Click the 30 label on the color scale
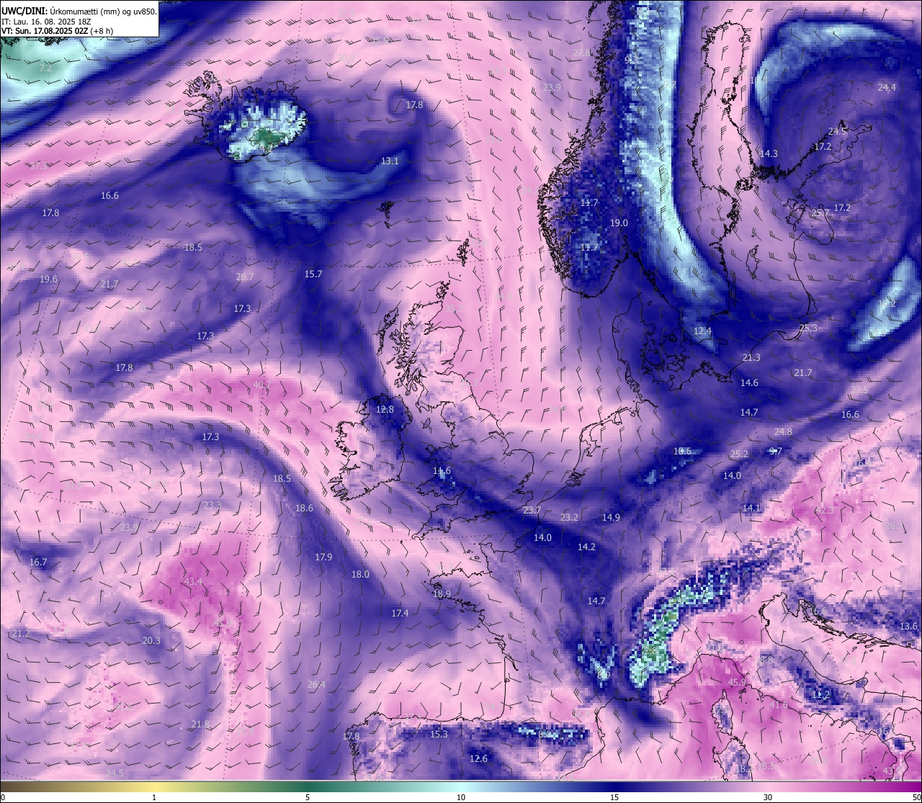This screenshot has width=922, height=803. [x=768, y=797]
